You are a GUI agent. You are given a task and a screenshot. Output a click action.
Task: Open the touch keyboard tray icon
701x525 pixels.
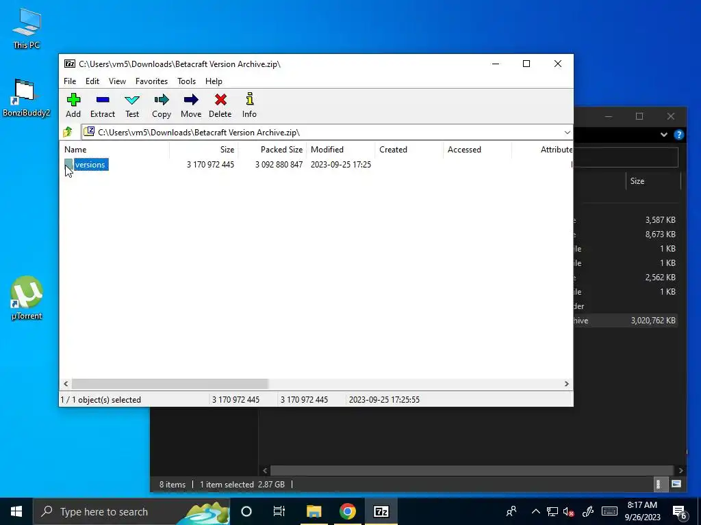[609, 511]
